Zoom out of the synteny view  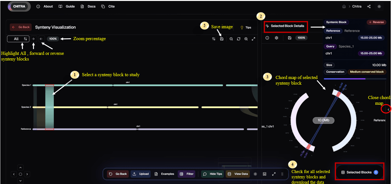tap(231, 39)
